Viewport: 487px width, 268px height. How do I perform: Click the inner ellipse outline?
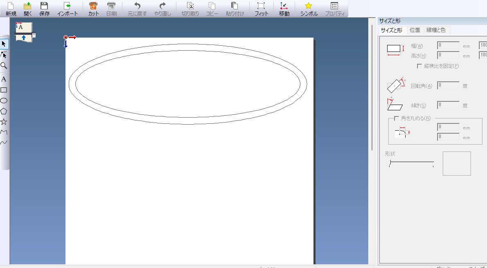click(x=188, y=51)
